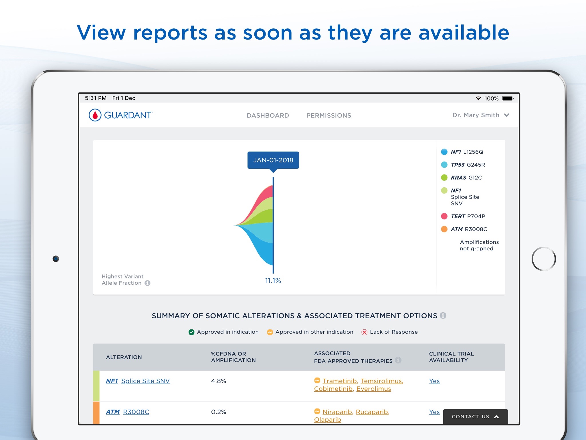Open the Olaparib therapy link
The height and width of the screenshot is (440, 586).
pos(328,420)
